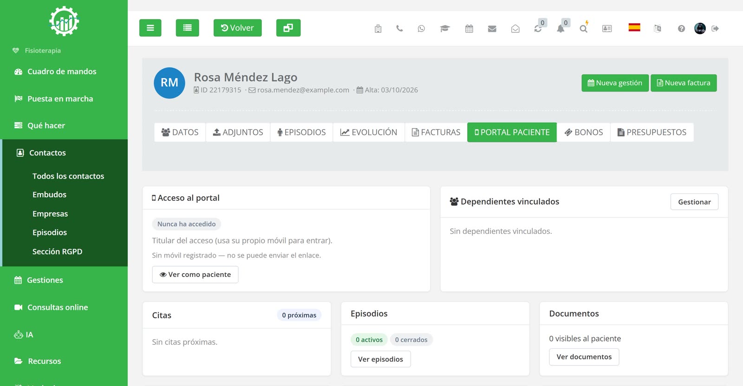Open the FACTURAS tab
The width and height of the screenshot is (743, 386).
[x=436, y=132]
